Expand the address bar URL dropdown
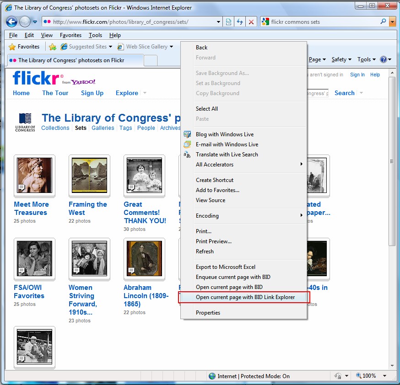Viewport: 400px width, 385px height. (x=218, y=22)
